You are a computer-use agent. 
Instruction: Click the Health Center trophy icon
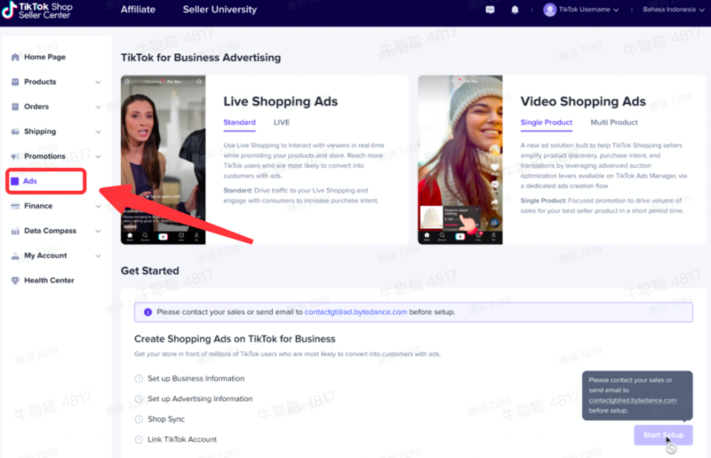click(15, 280)
